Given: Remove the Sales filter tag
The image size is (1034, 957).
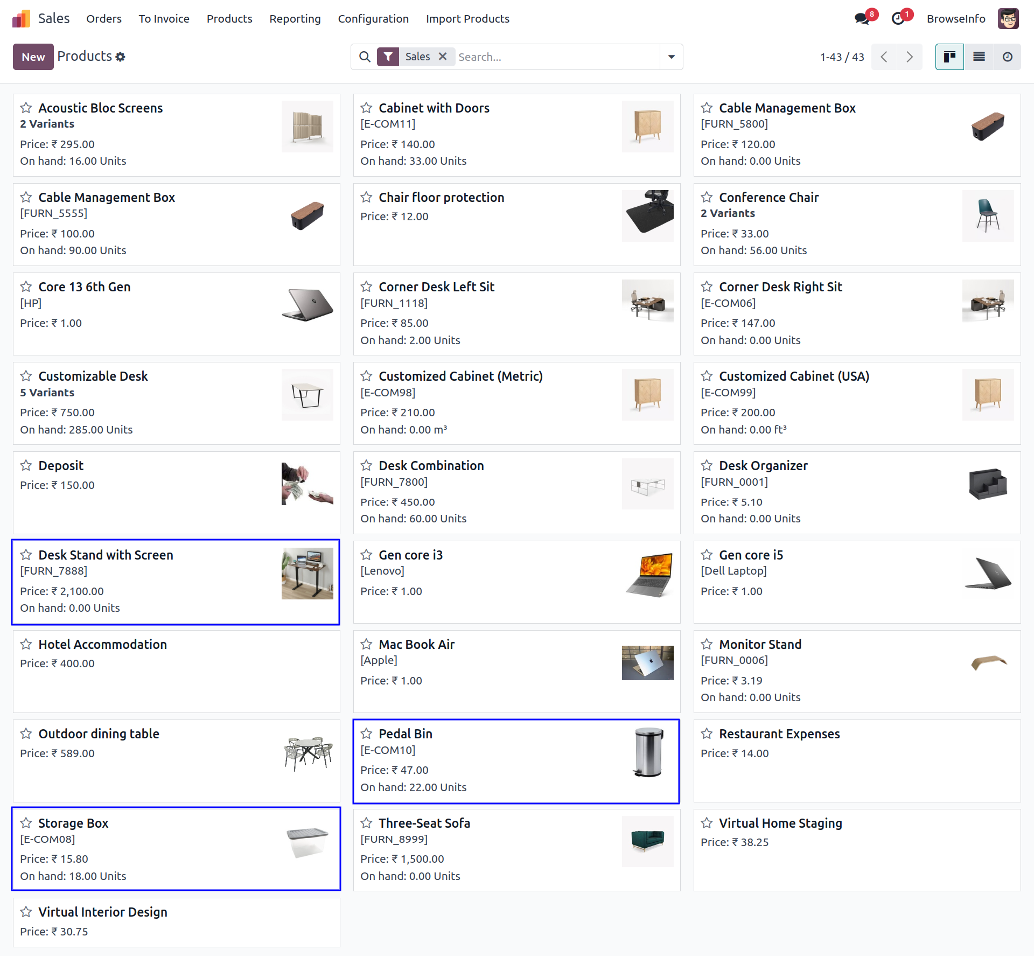Looking at the screenshot, I should pyautogui.click(x=443, y=57).
